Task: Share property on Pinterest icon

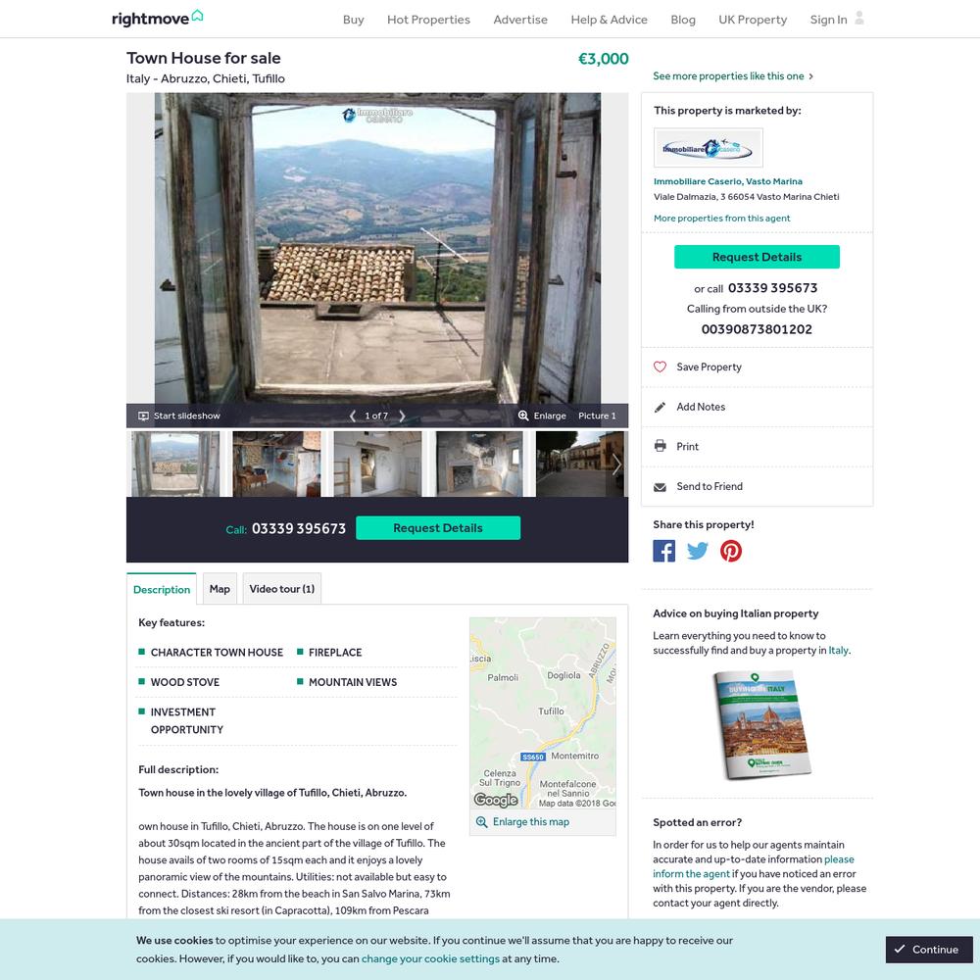Action: pos(731,551)
